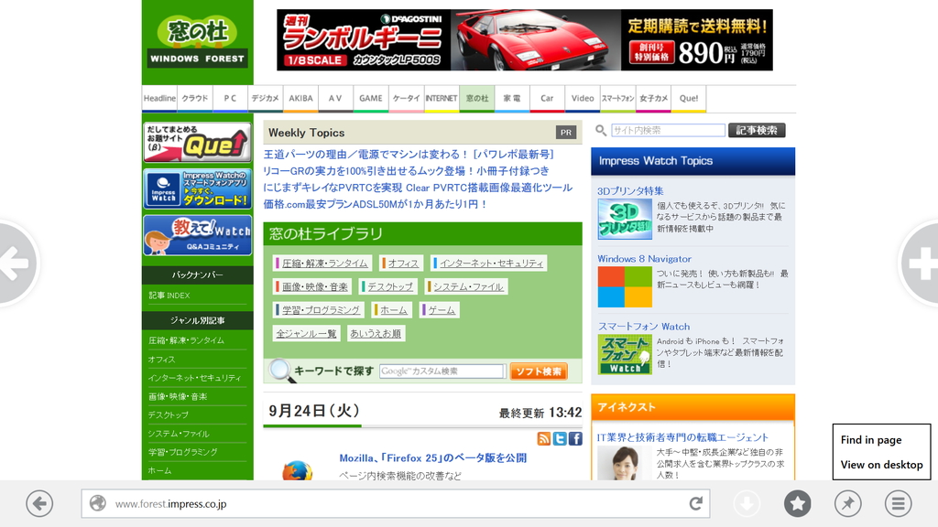Open 王道パーツの理由 weekly topic link
This screenshot has height=527, width=938.
coord(409,154)
